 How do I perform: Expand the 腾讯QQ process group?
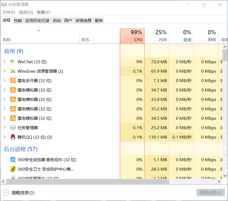pyautogui.click(x=5, y=137)
